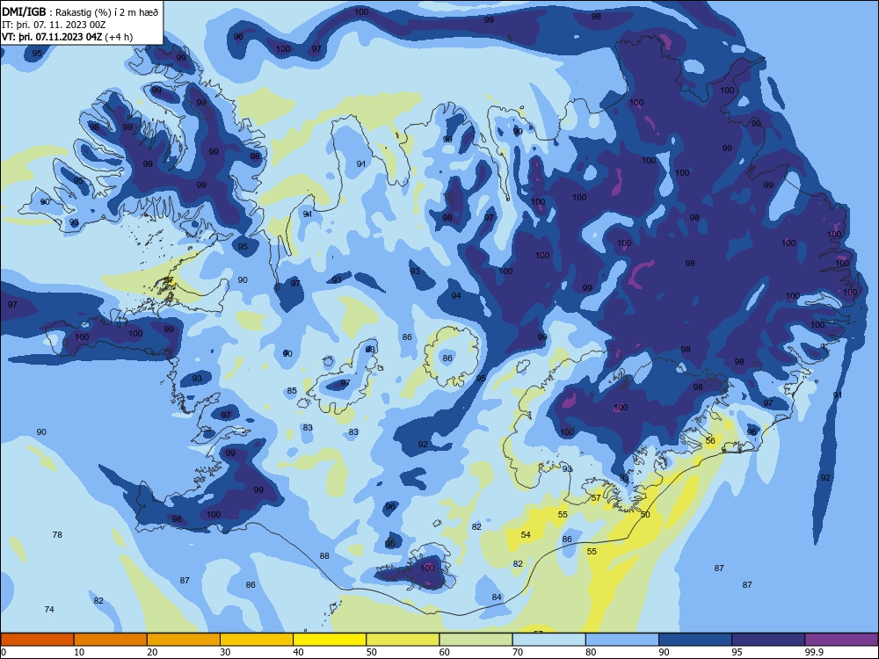Click the humidity value '78' on the map
879x659 pixels.
point(57,534)
